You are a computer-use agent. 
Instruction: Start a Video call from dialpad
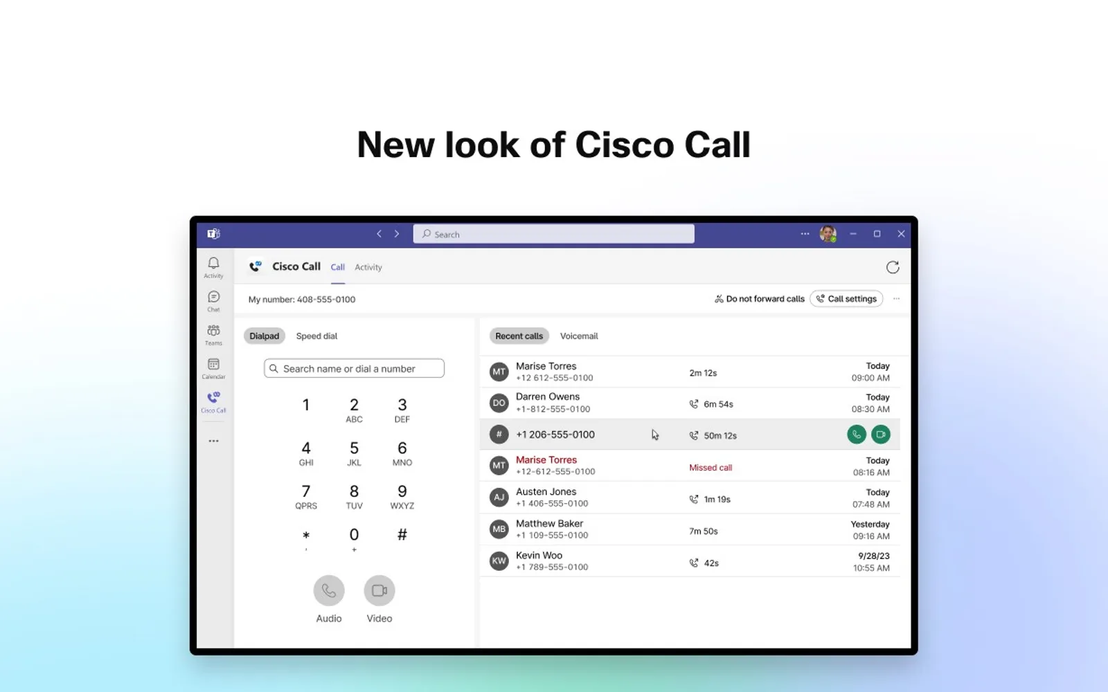pyautogui.click(x=379, y=591)
